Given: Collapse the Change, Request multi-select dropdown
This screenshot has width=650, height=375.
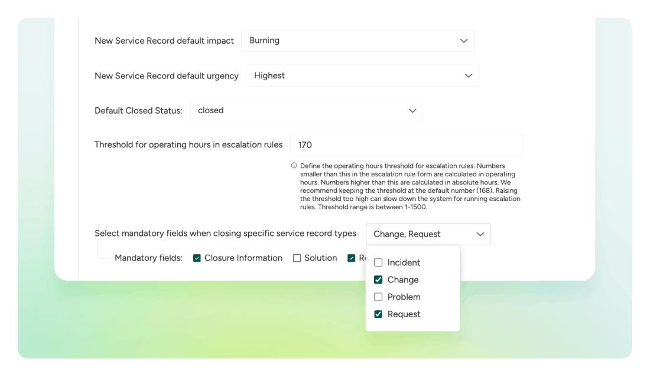Looking at the screenshot, I should pos(428,235).
